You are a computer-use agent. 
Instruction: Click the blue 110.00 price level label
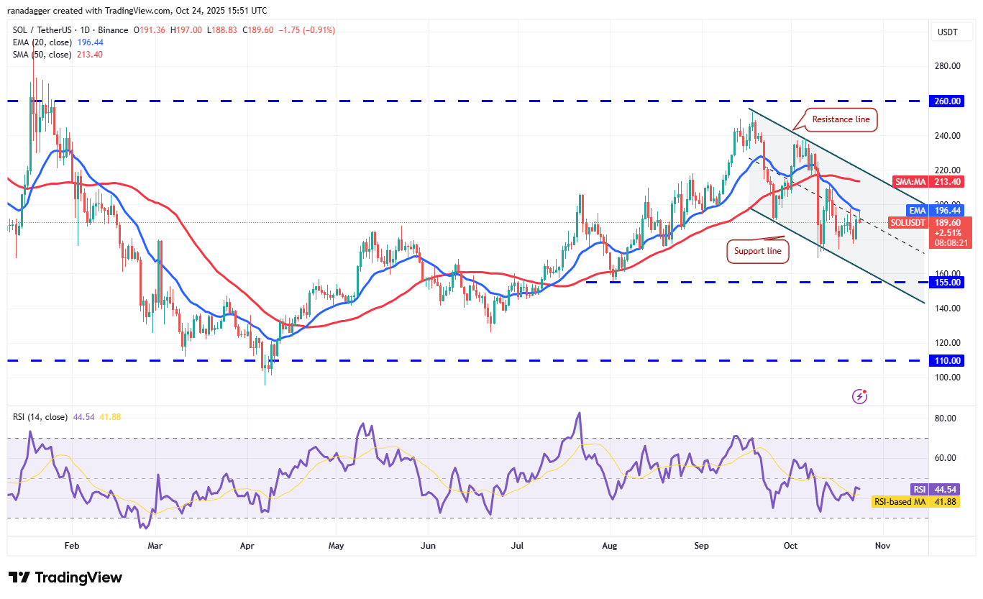pos(947,360)
